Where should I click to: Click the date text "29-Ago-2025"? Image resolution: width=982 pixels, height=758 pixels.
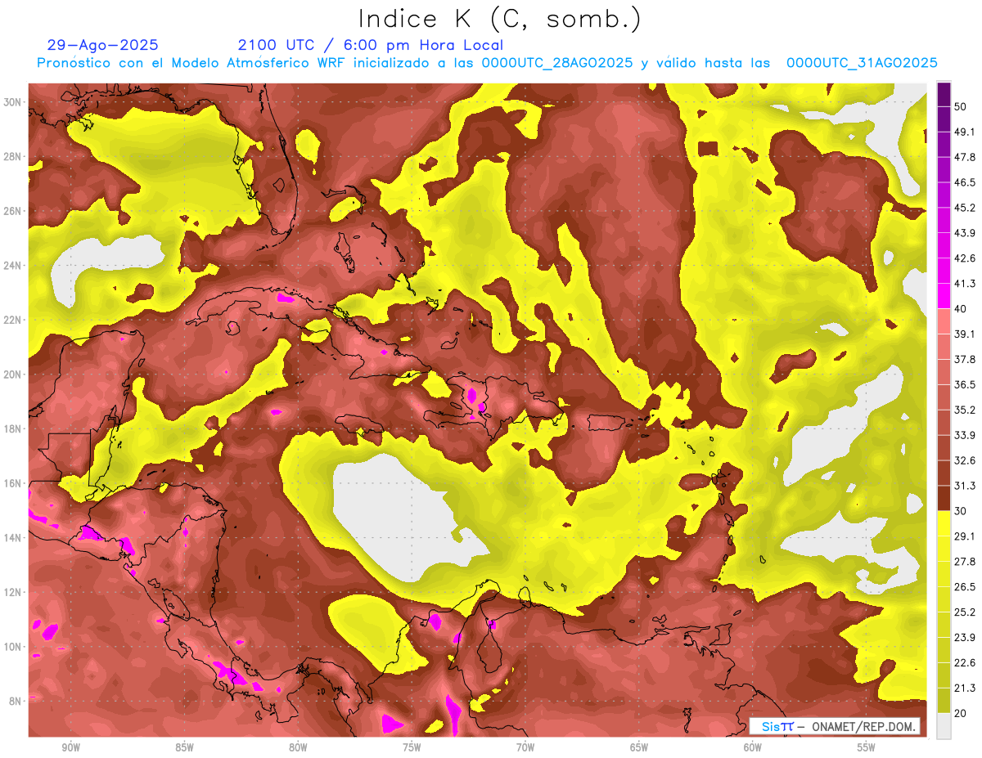point(102,45)
